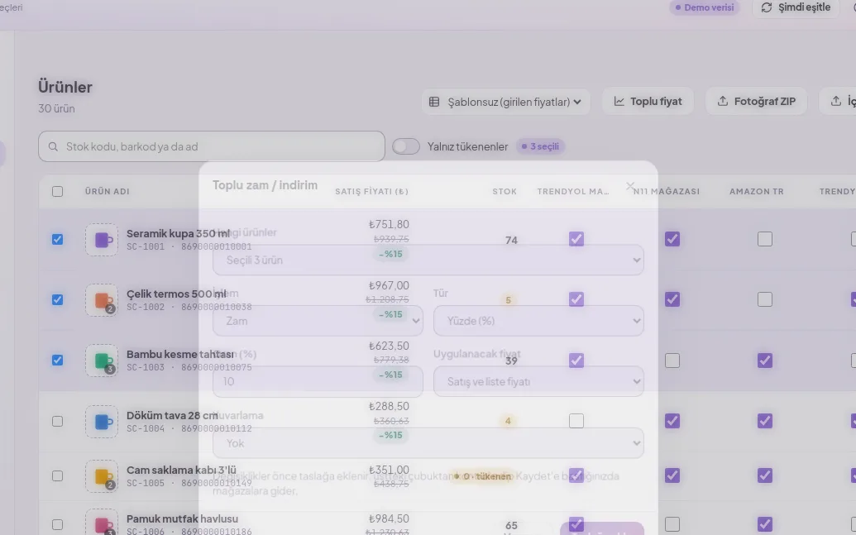Disable Amazon TR for Döküm tava
Viewport: 856px width, 535px height.
(x=765, y=421)
